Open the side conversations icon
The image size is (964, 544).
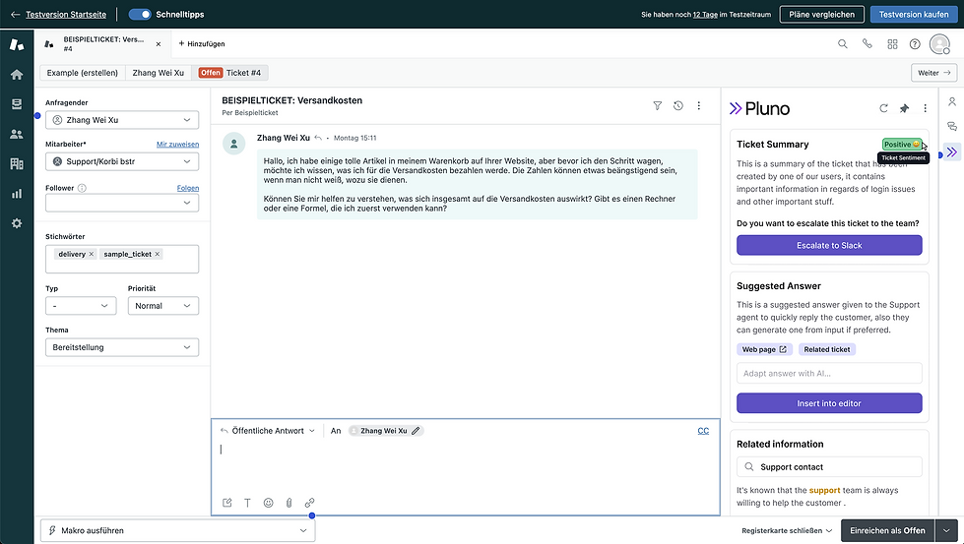pos(952,127)
